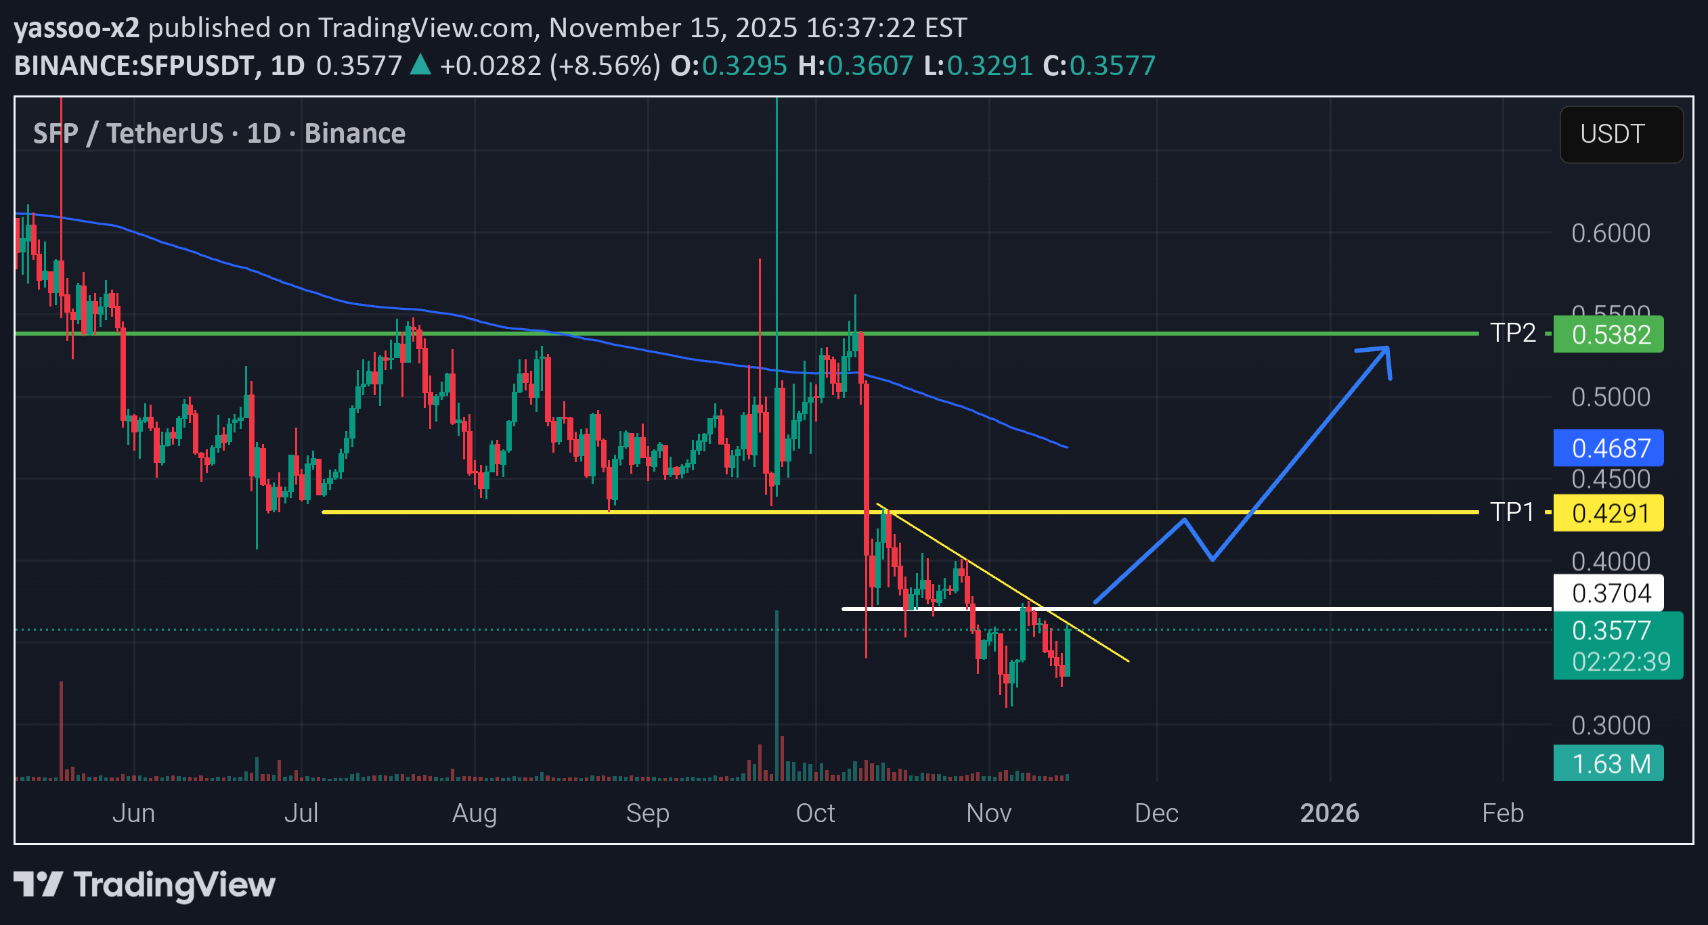
Task: Click the TP2 0.5382 green price label
Action: (1608, 334)
